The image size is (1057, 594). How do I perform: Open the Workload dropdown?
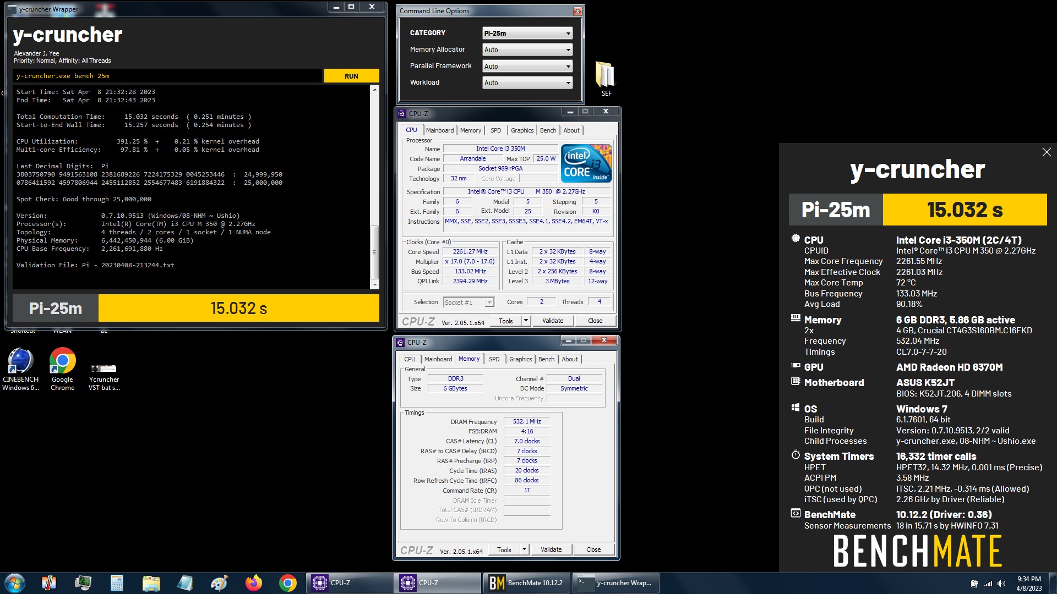(527, 83)
